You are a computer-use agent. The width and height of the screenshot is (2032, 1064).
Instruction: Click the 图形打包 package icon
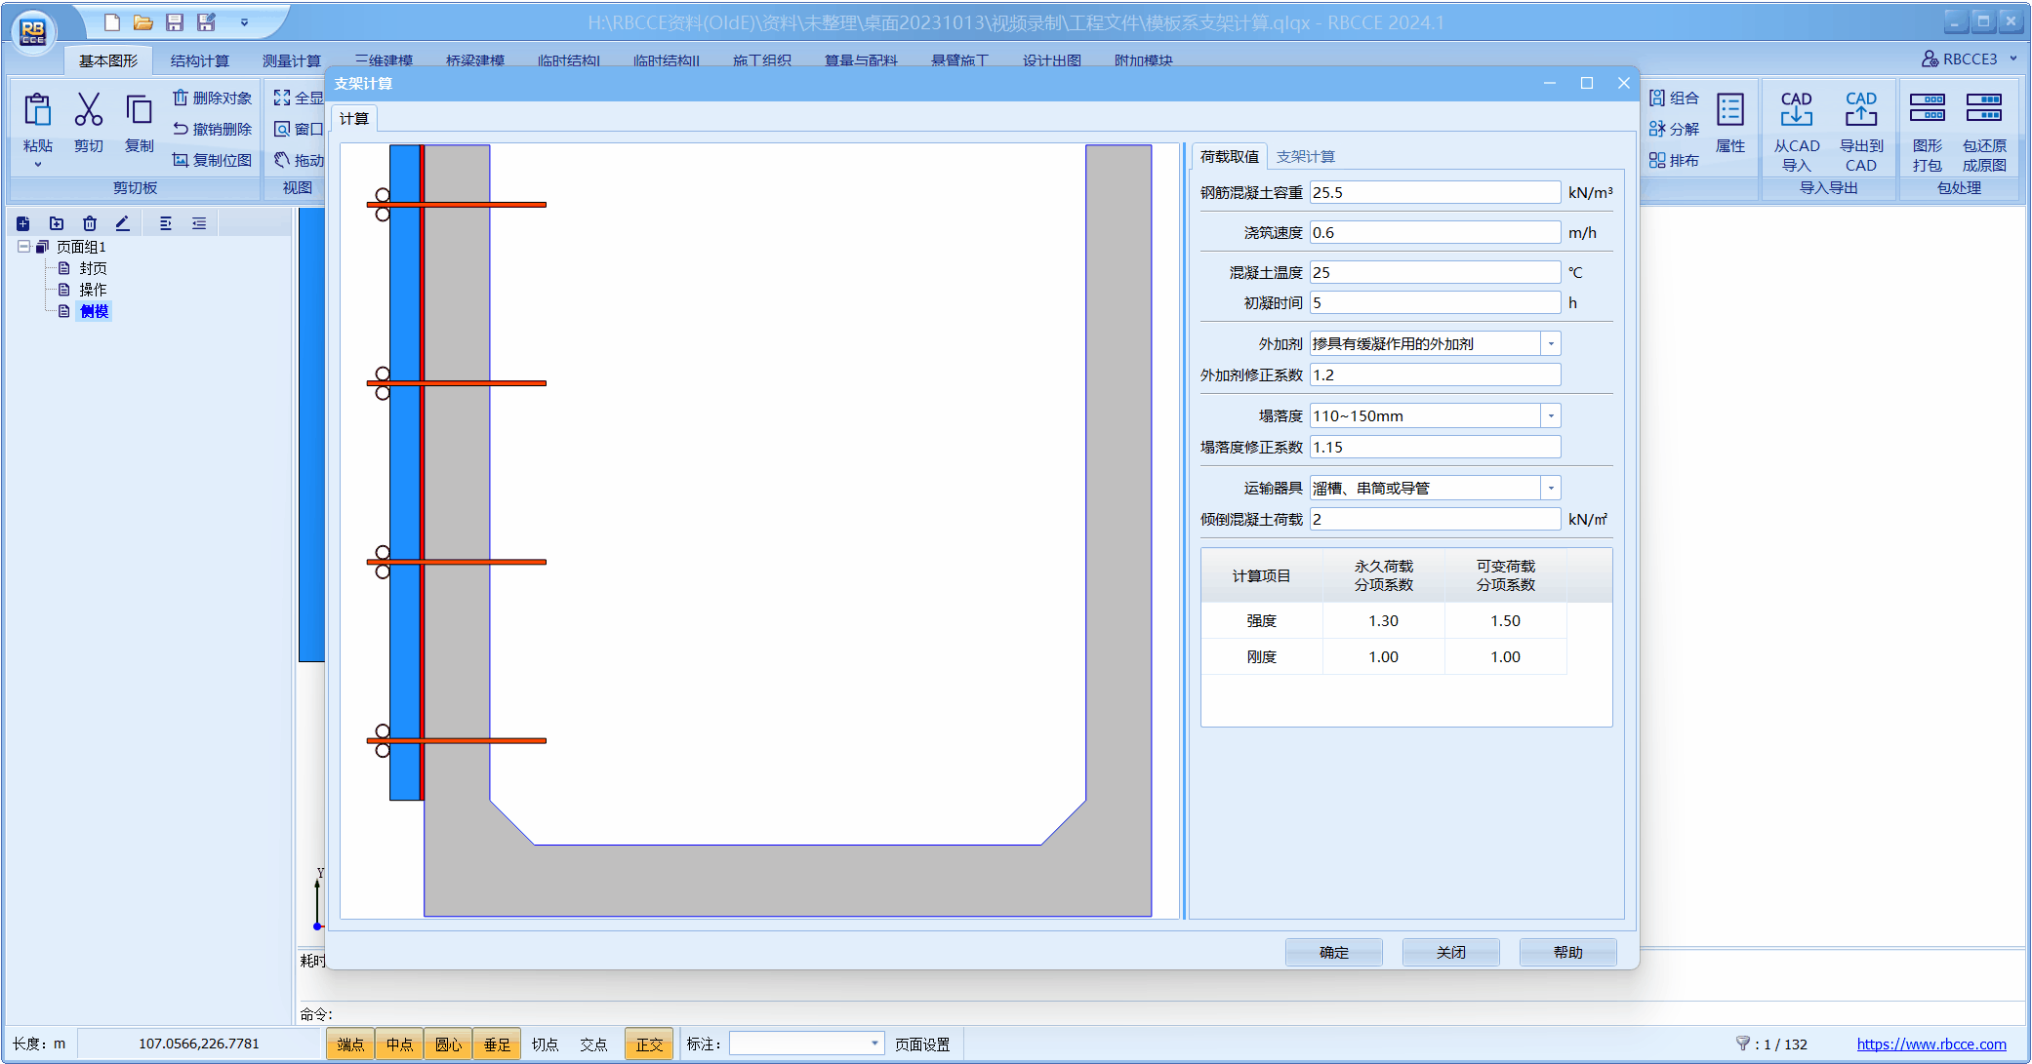tap(1927, 107)
